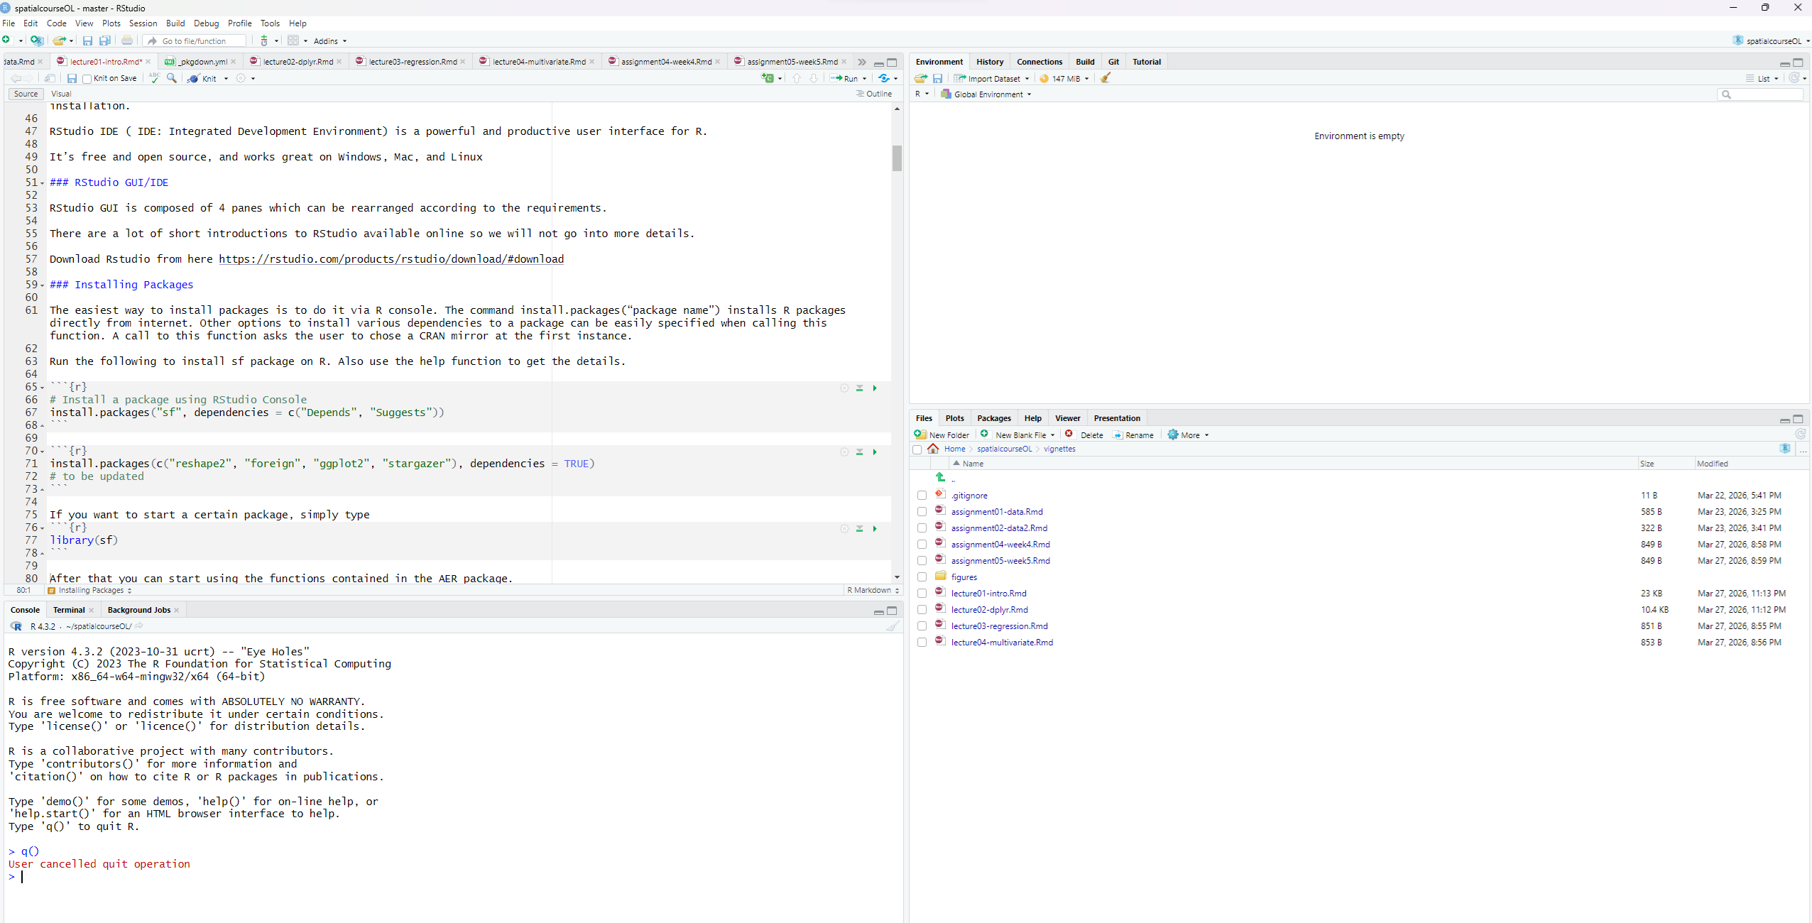This screenshot has height=923, width=1812.
Task: Enable the Knit on Save checkbox
Action: (87, 79)
